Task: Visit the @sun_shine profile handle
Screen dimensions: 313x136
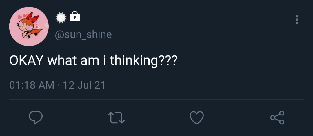Action: pos(83,34)
